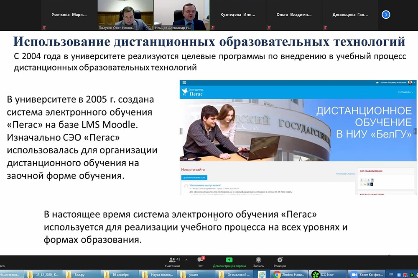Screen dimensions: 418x278
Task: Start recording with the Запись button
Action: [258, 262]
